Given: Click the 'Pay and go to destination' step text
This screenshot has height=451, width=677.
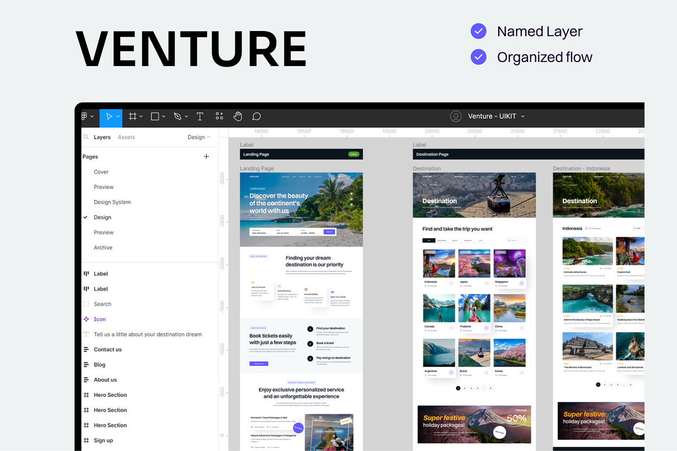Looking at the screenshot, I should [333, 358].
